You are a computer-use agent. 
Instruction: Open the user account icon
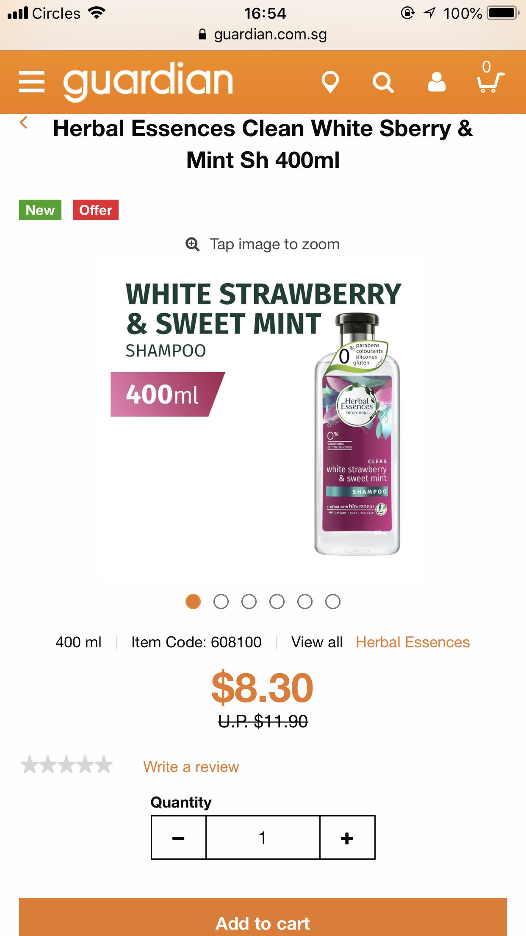436,82
